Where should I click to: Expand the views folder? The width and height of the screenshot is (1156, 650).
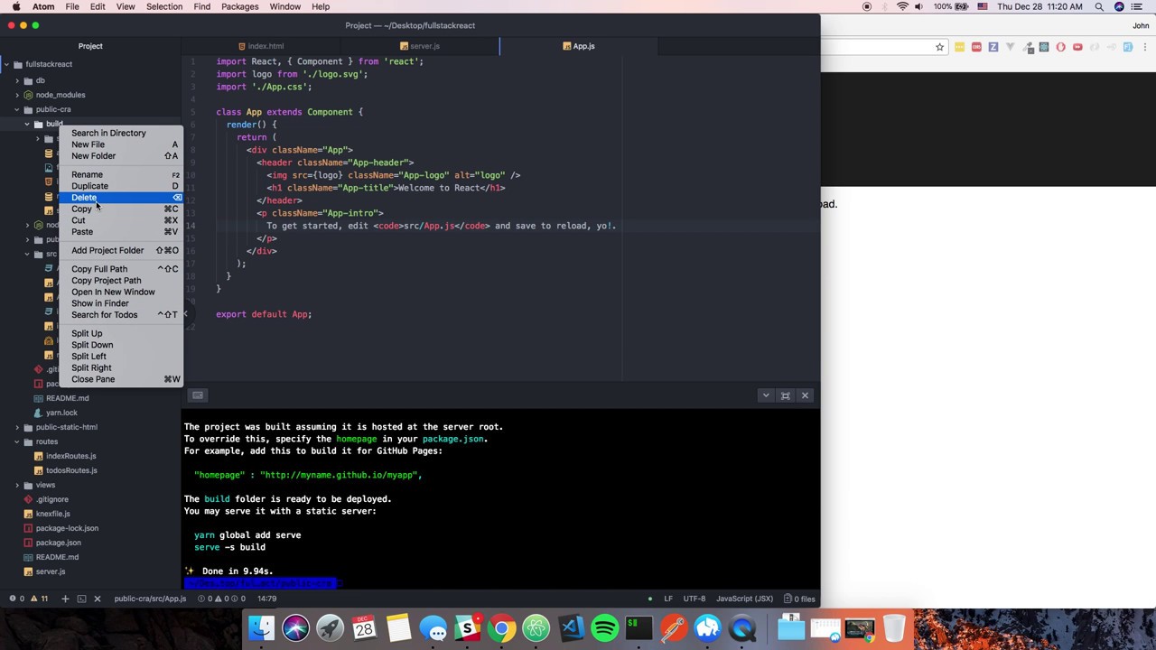pos(17,485)
